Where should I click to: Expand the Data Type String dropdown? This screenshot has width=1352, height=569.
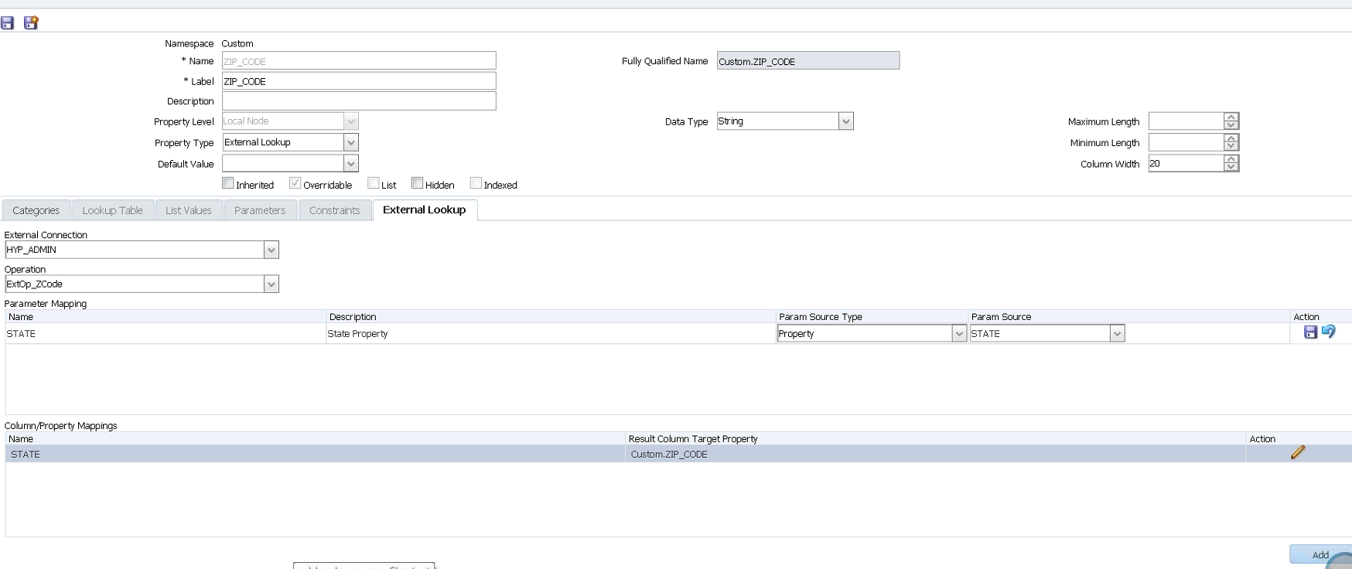tap(845, 121)
